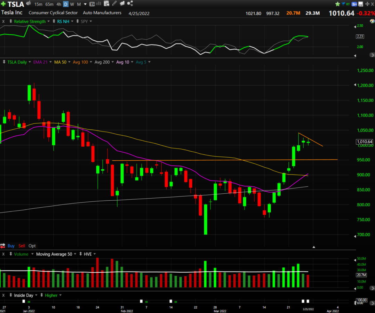Screen dimensions: 375x313
Task: Click the 3/25/2022 date marker on time axis
Action: click(x=308, y=309)
